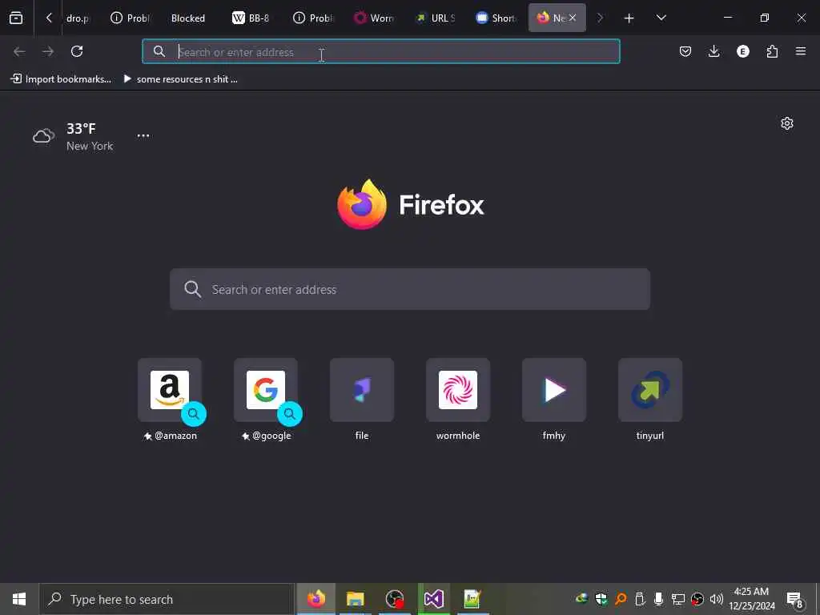Switch to the BB-8 Wikipedia tab

[251, 18]
